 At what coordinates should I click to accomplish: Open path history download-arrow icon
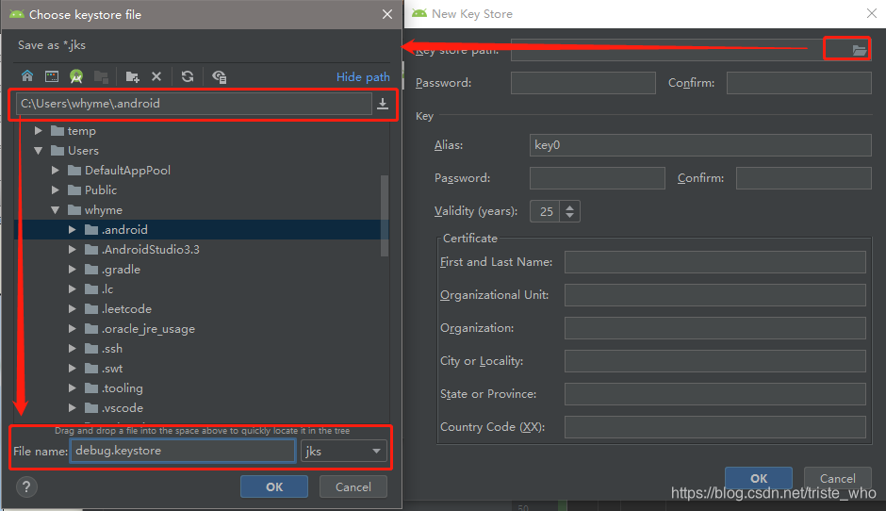tap(383, 104)
